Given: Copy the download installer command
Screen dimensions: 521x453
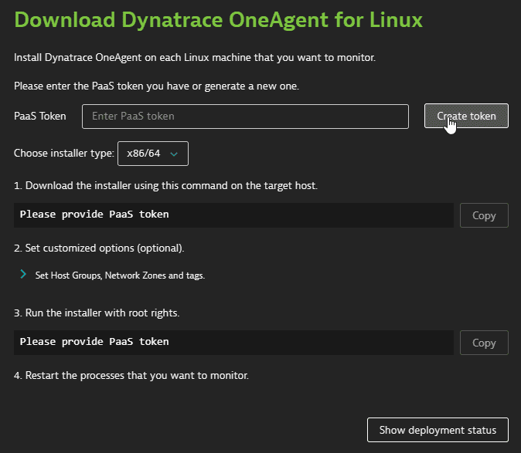Looking at the screenshot, I should (484, 215).
